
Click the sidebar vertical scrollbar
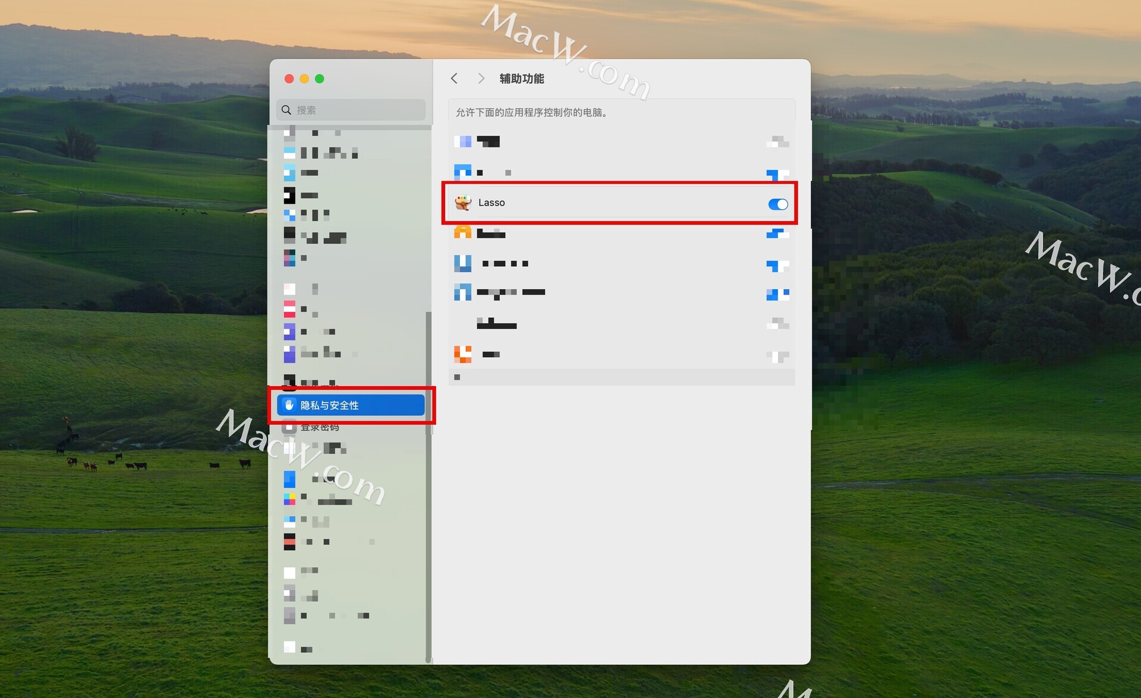click(428, 487)
